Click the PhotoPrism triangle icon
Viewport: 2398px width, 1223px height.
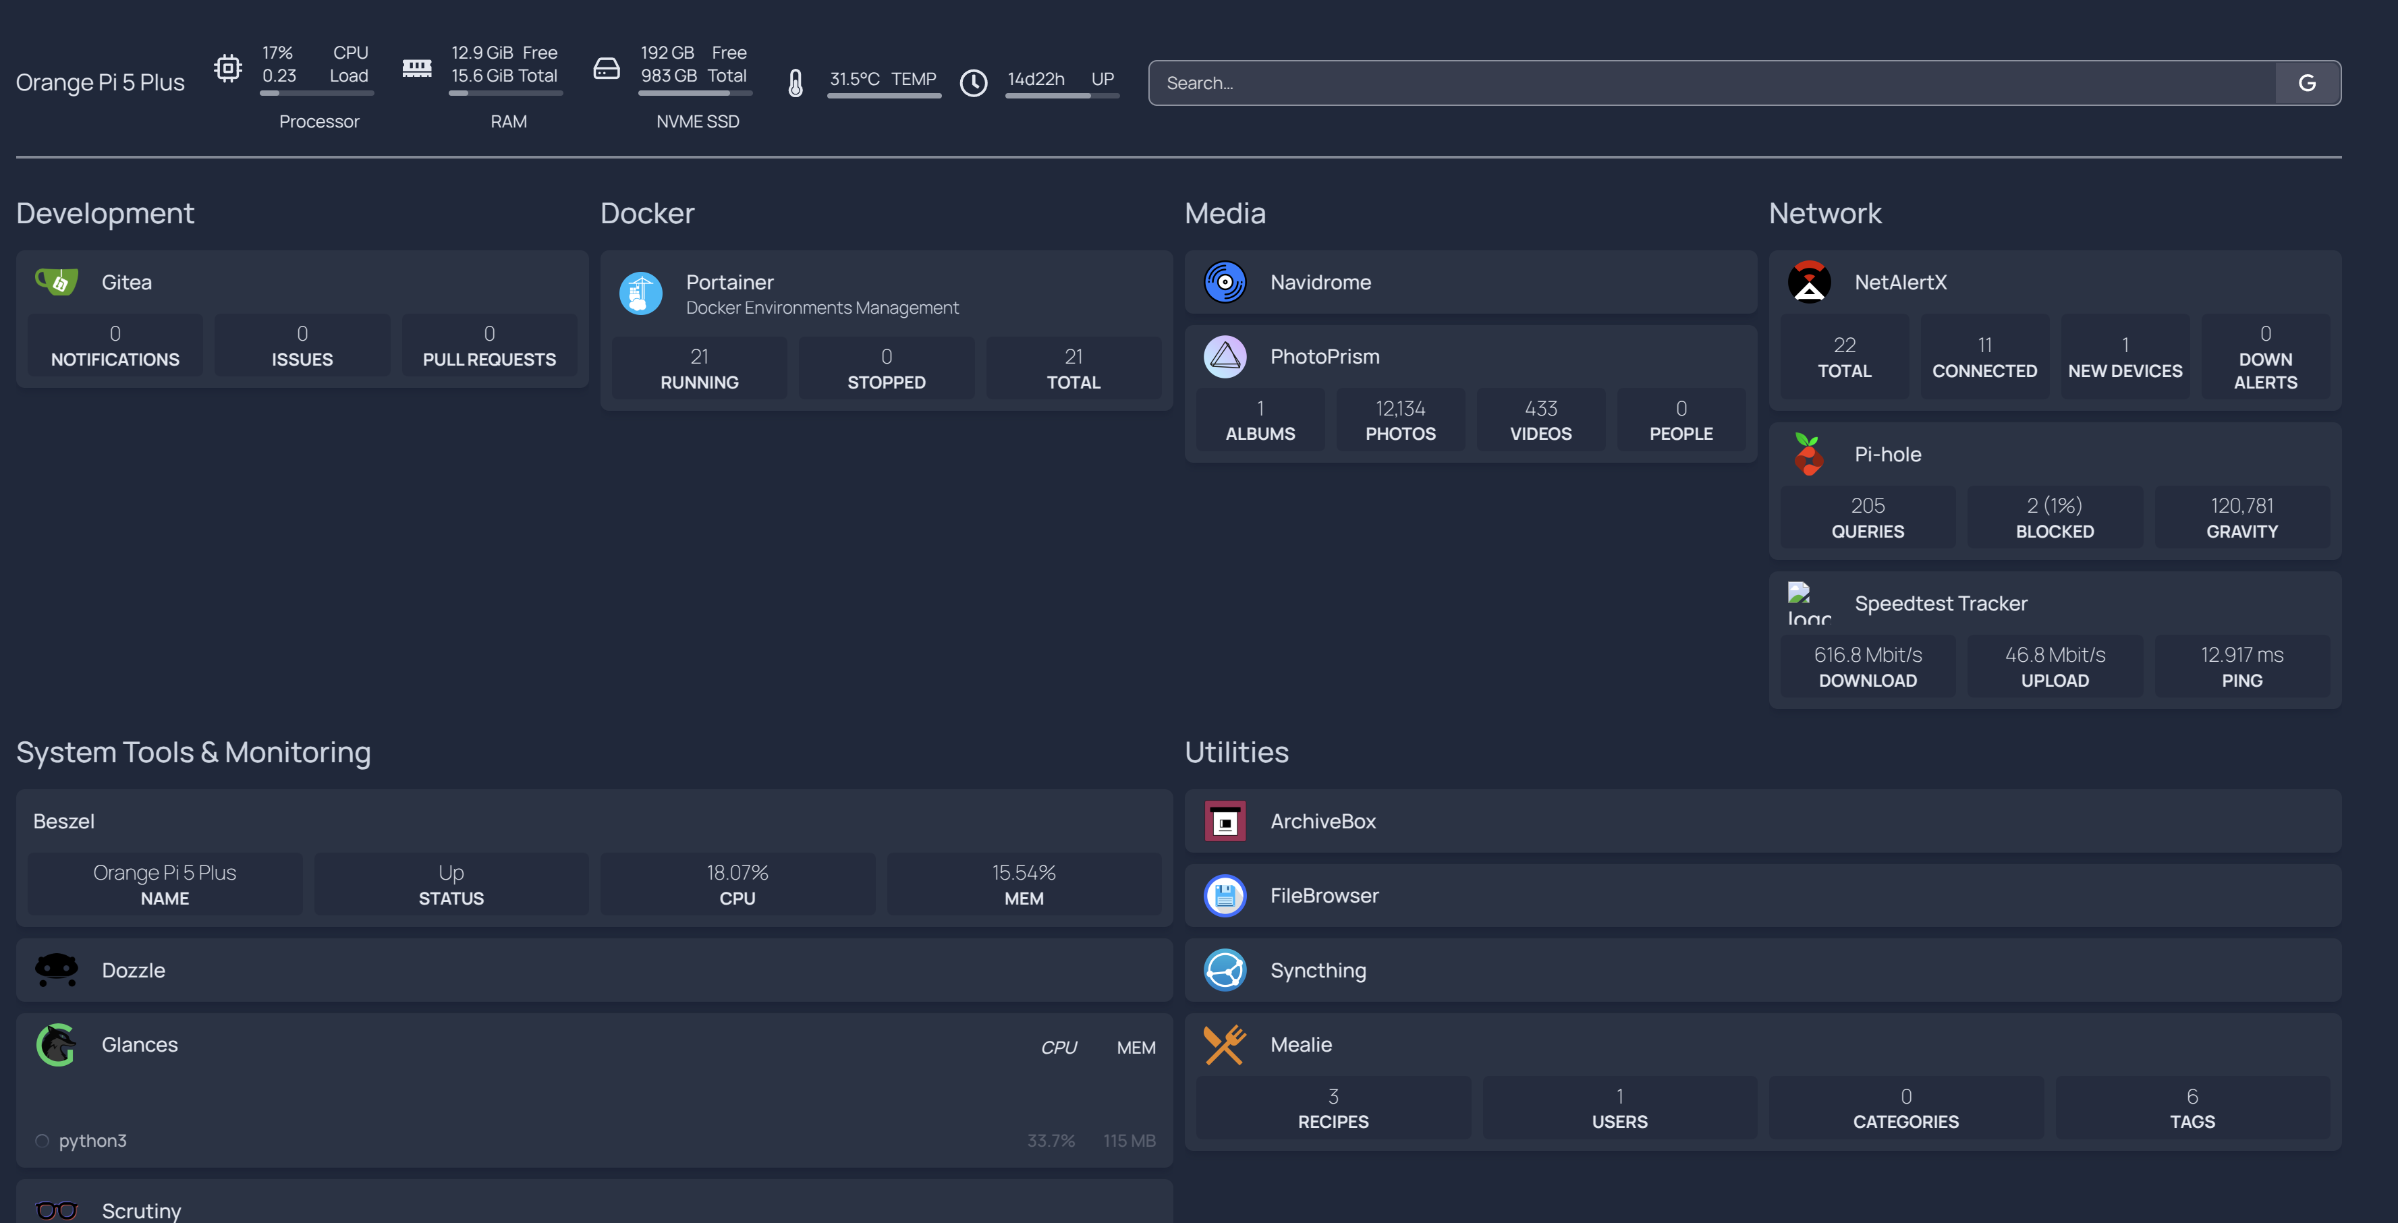point(1225,356)
